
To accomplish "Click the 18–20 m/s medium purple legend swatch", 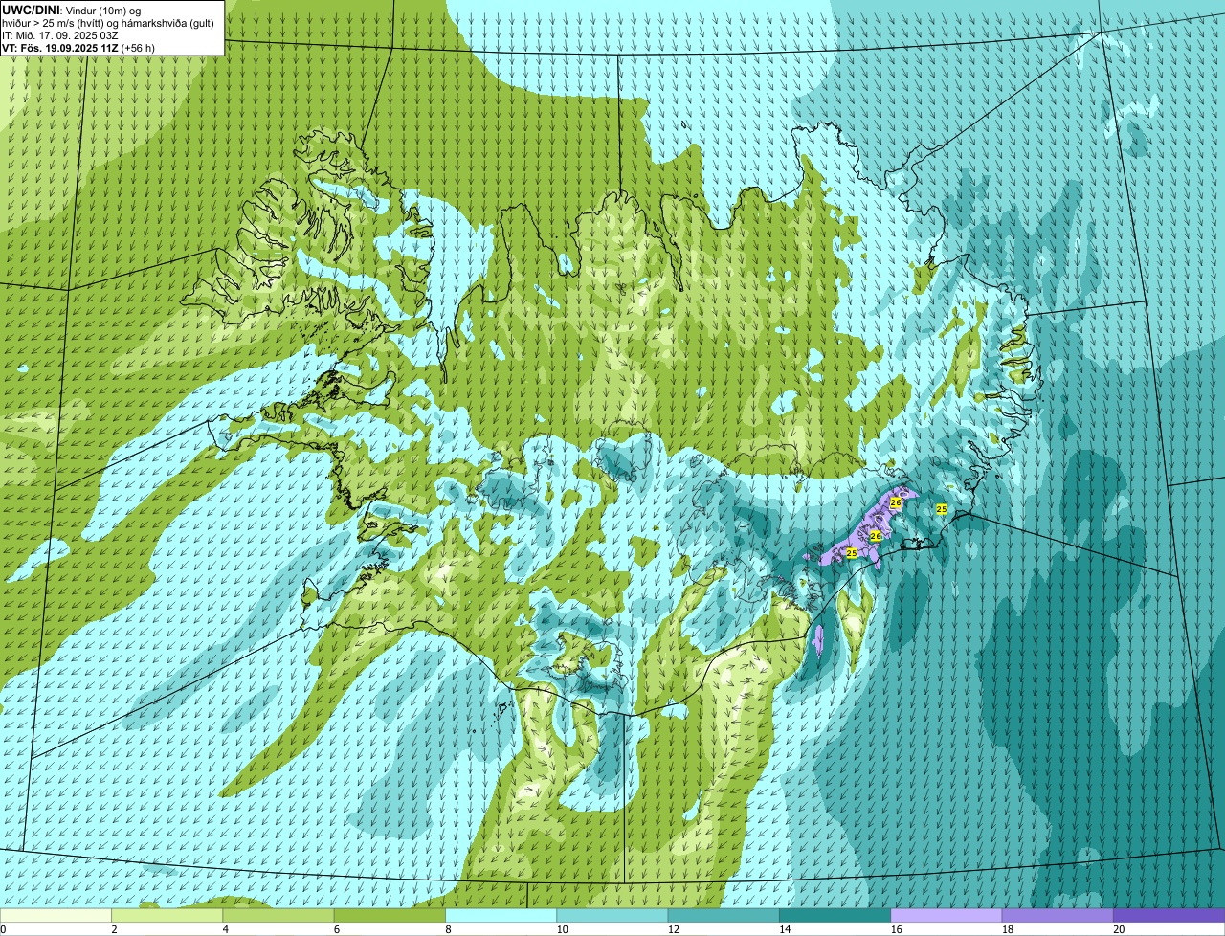I will (1058, 915).
